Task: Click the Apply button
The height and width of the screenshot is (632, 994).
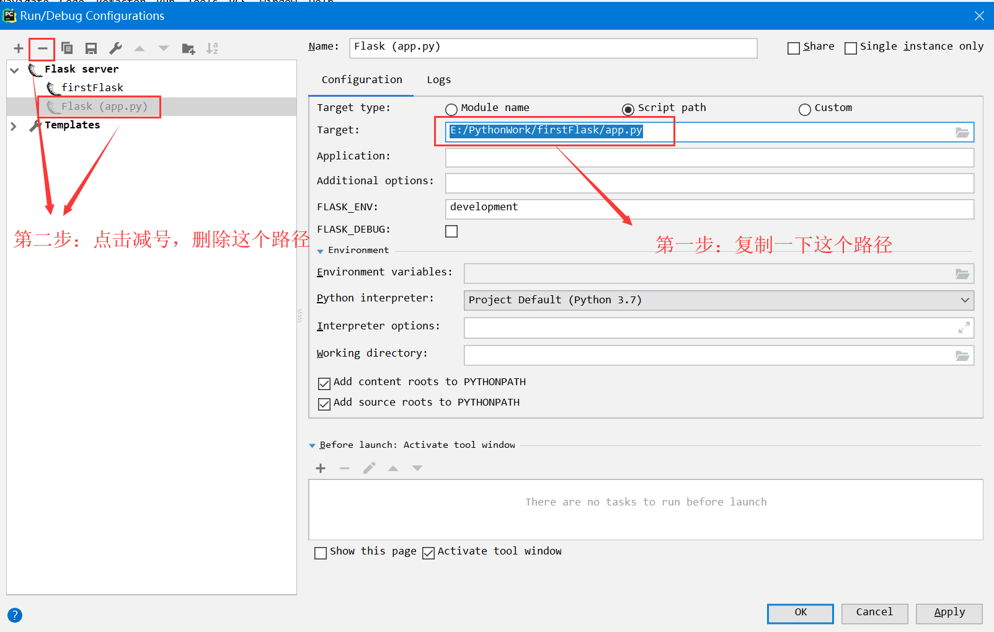Action: point(949,613)
